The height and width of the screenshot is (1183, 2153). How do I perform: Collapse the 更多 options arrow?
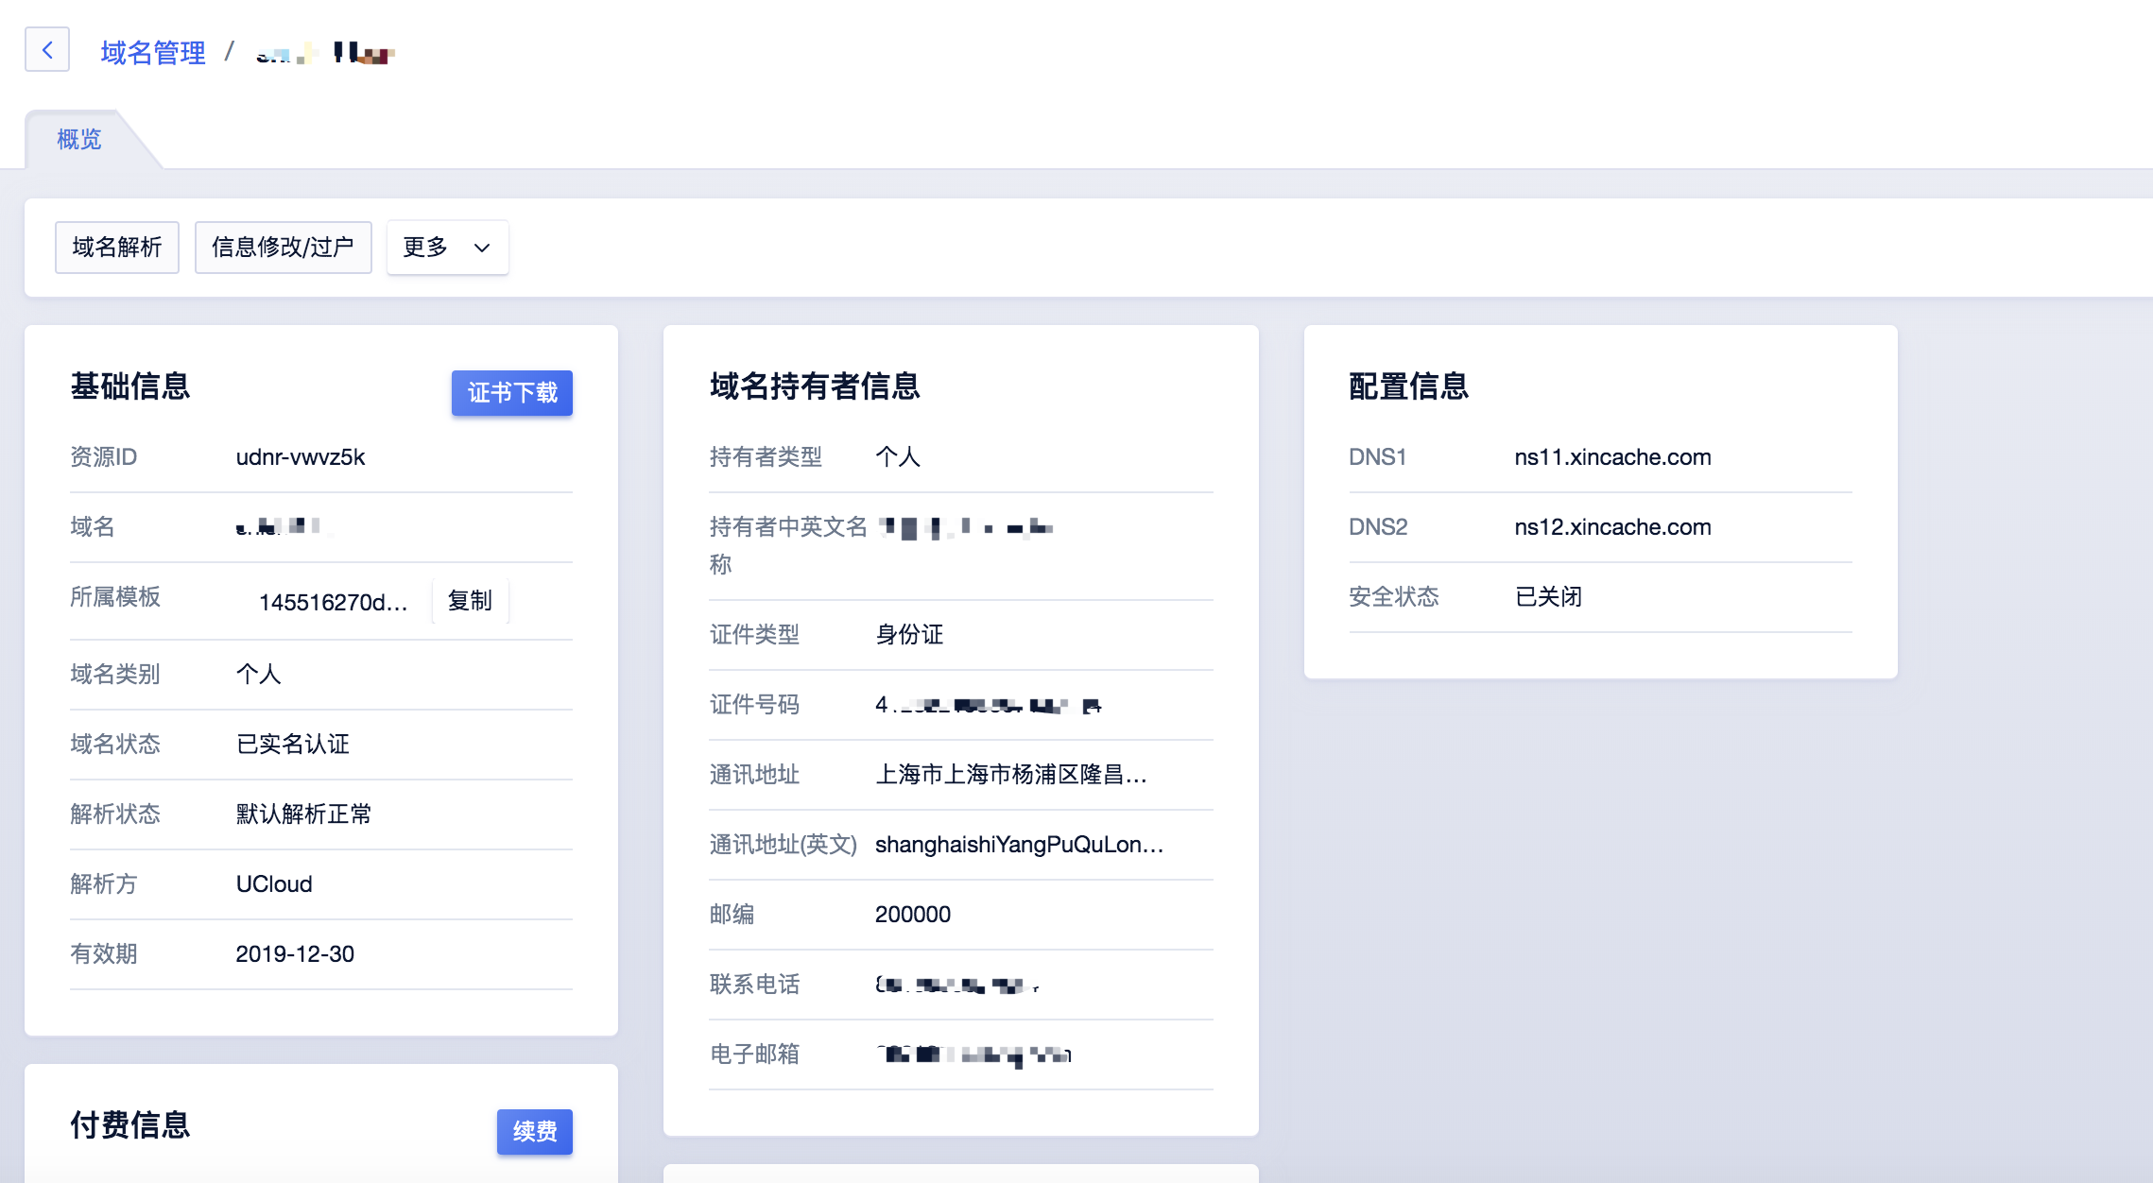tap(480, 248)
